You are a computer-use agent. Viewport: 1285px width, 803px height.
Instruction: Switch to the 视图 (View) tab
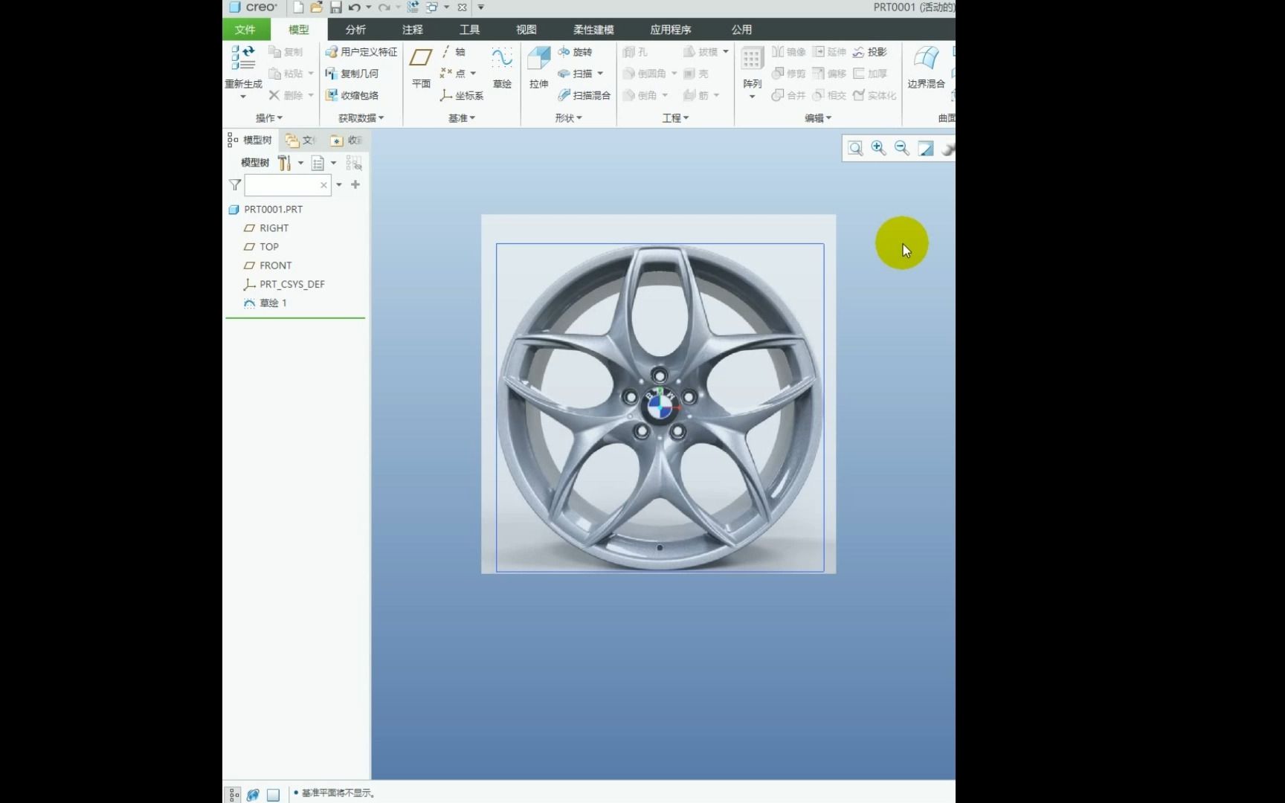tap(526, 30)
